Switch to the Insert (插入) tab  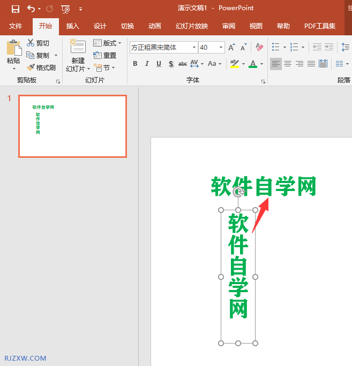(x=72, y=26)
